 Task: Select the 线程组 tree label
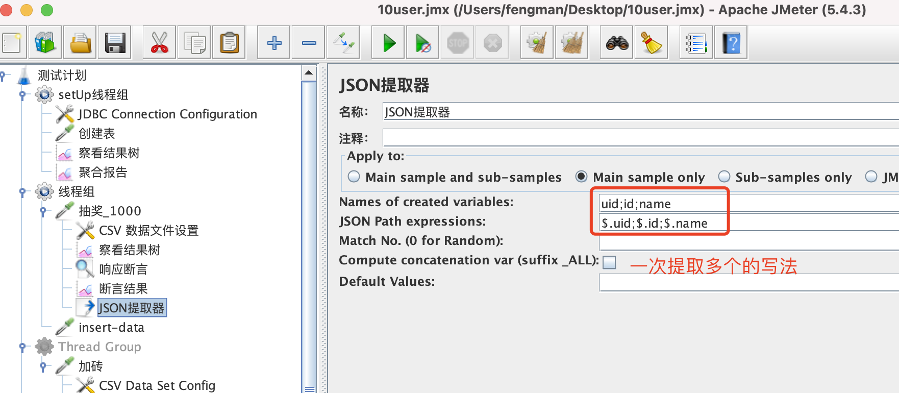(x=76, y=192)
